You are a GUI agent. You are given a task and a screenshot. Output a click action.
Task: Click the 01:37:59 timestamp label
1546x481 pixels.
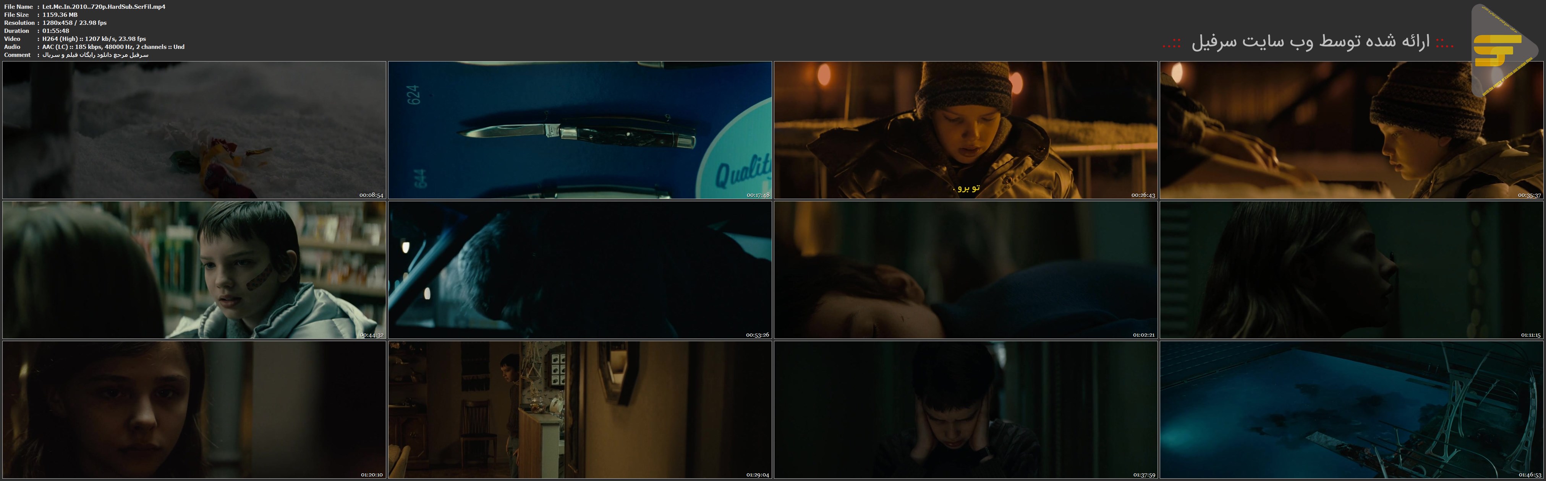pos(1144,475)
